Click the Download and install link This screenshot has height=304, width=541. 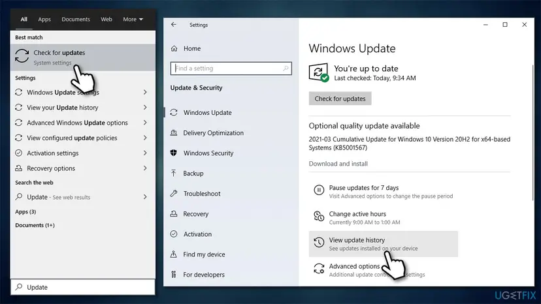[338, 164]
